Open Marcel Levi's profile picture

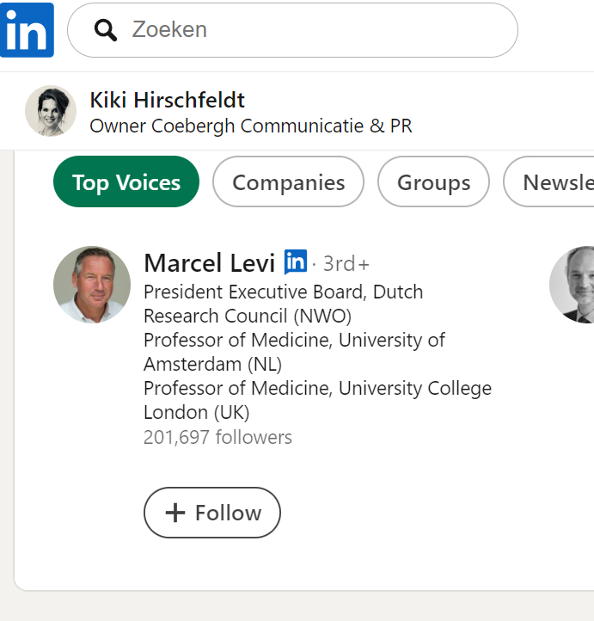click(x=92, y=285)
